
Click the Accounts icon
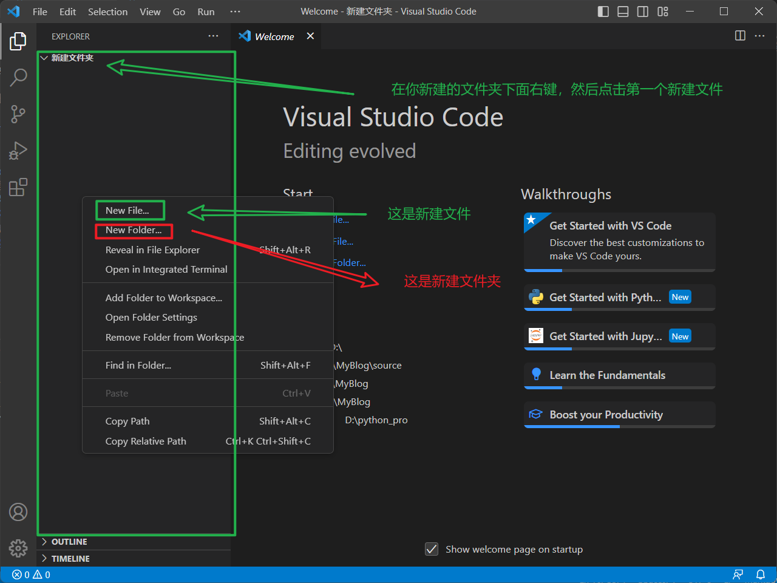18,512
